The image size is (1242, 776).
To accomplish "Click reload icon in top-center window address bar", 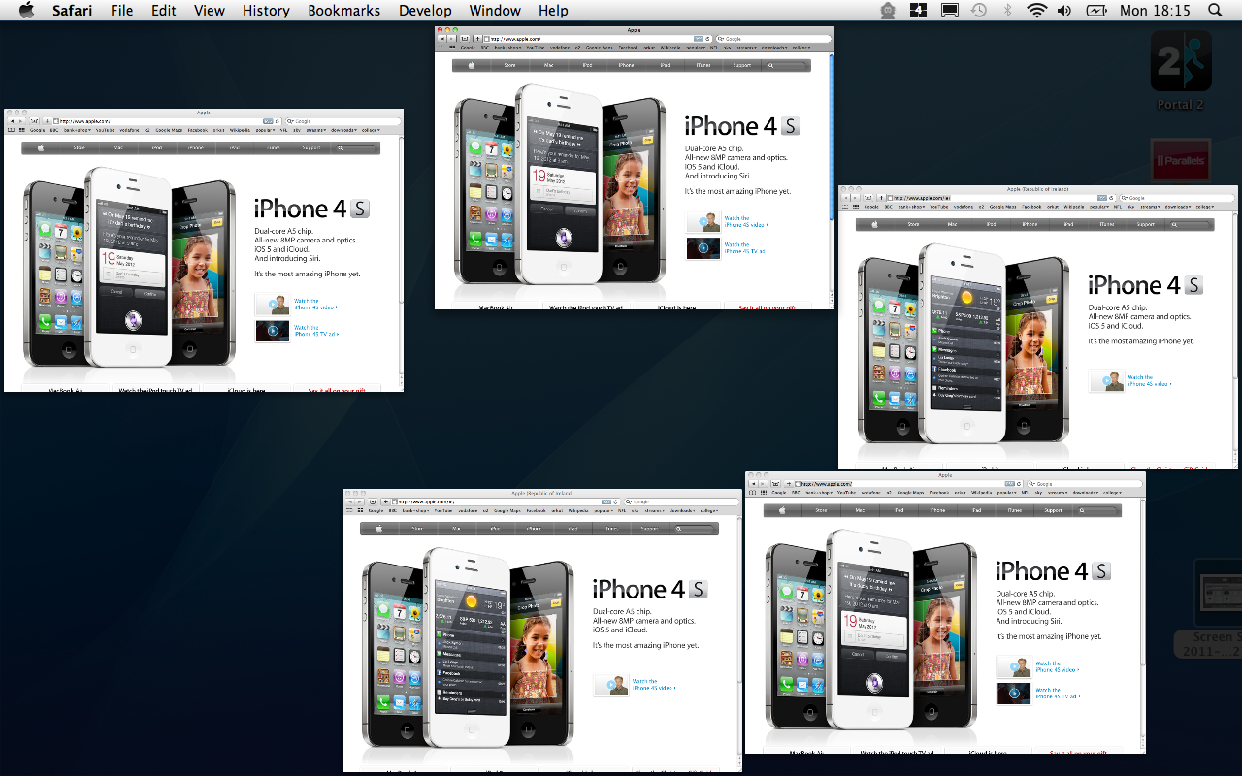I will tap(707, 39).
